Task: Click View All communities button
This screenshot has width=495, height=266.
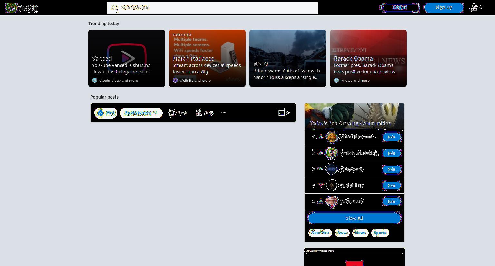Action: [x=354, y=218]
